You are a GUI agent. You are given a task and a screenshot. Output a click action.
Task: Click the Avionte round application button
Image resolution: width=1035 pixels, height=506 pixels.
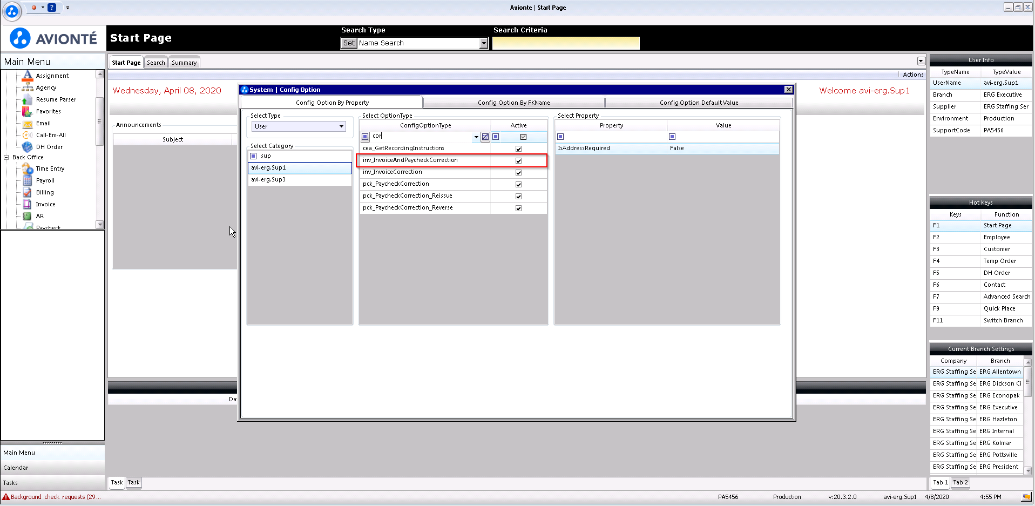[12, 11]
